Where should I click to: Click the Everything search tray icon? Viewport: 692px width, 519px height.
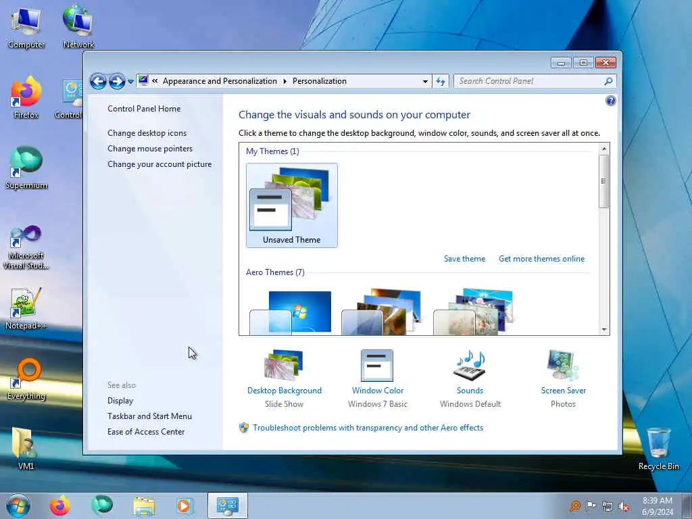[575, 505]
